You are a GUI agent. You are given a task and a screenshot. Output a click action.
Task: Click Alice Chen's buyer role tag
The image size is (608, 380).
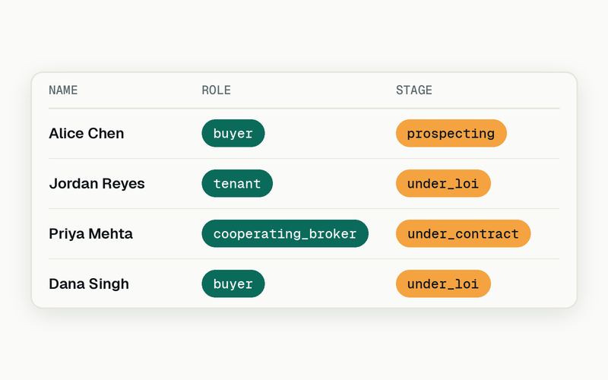[233, 134]
